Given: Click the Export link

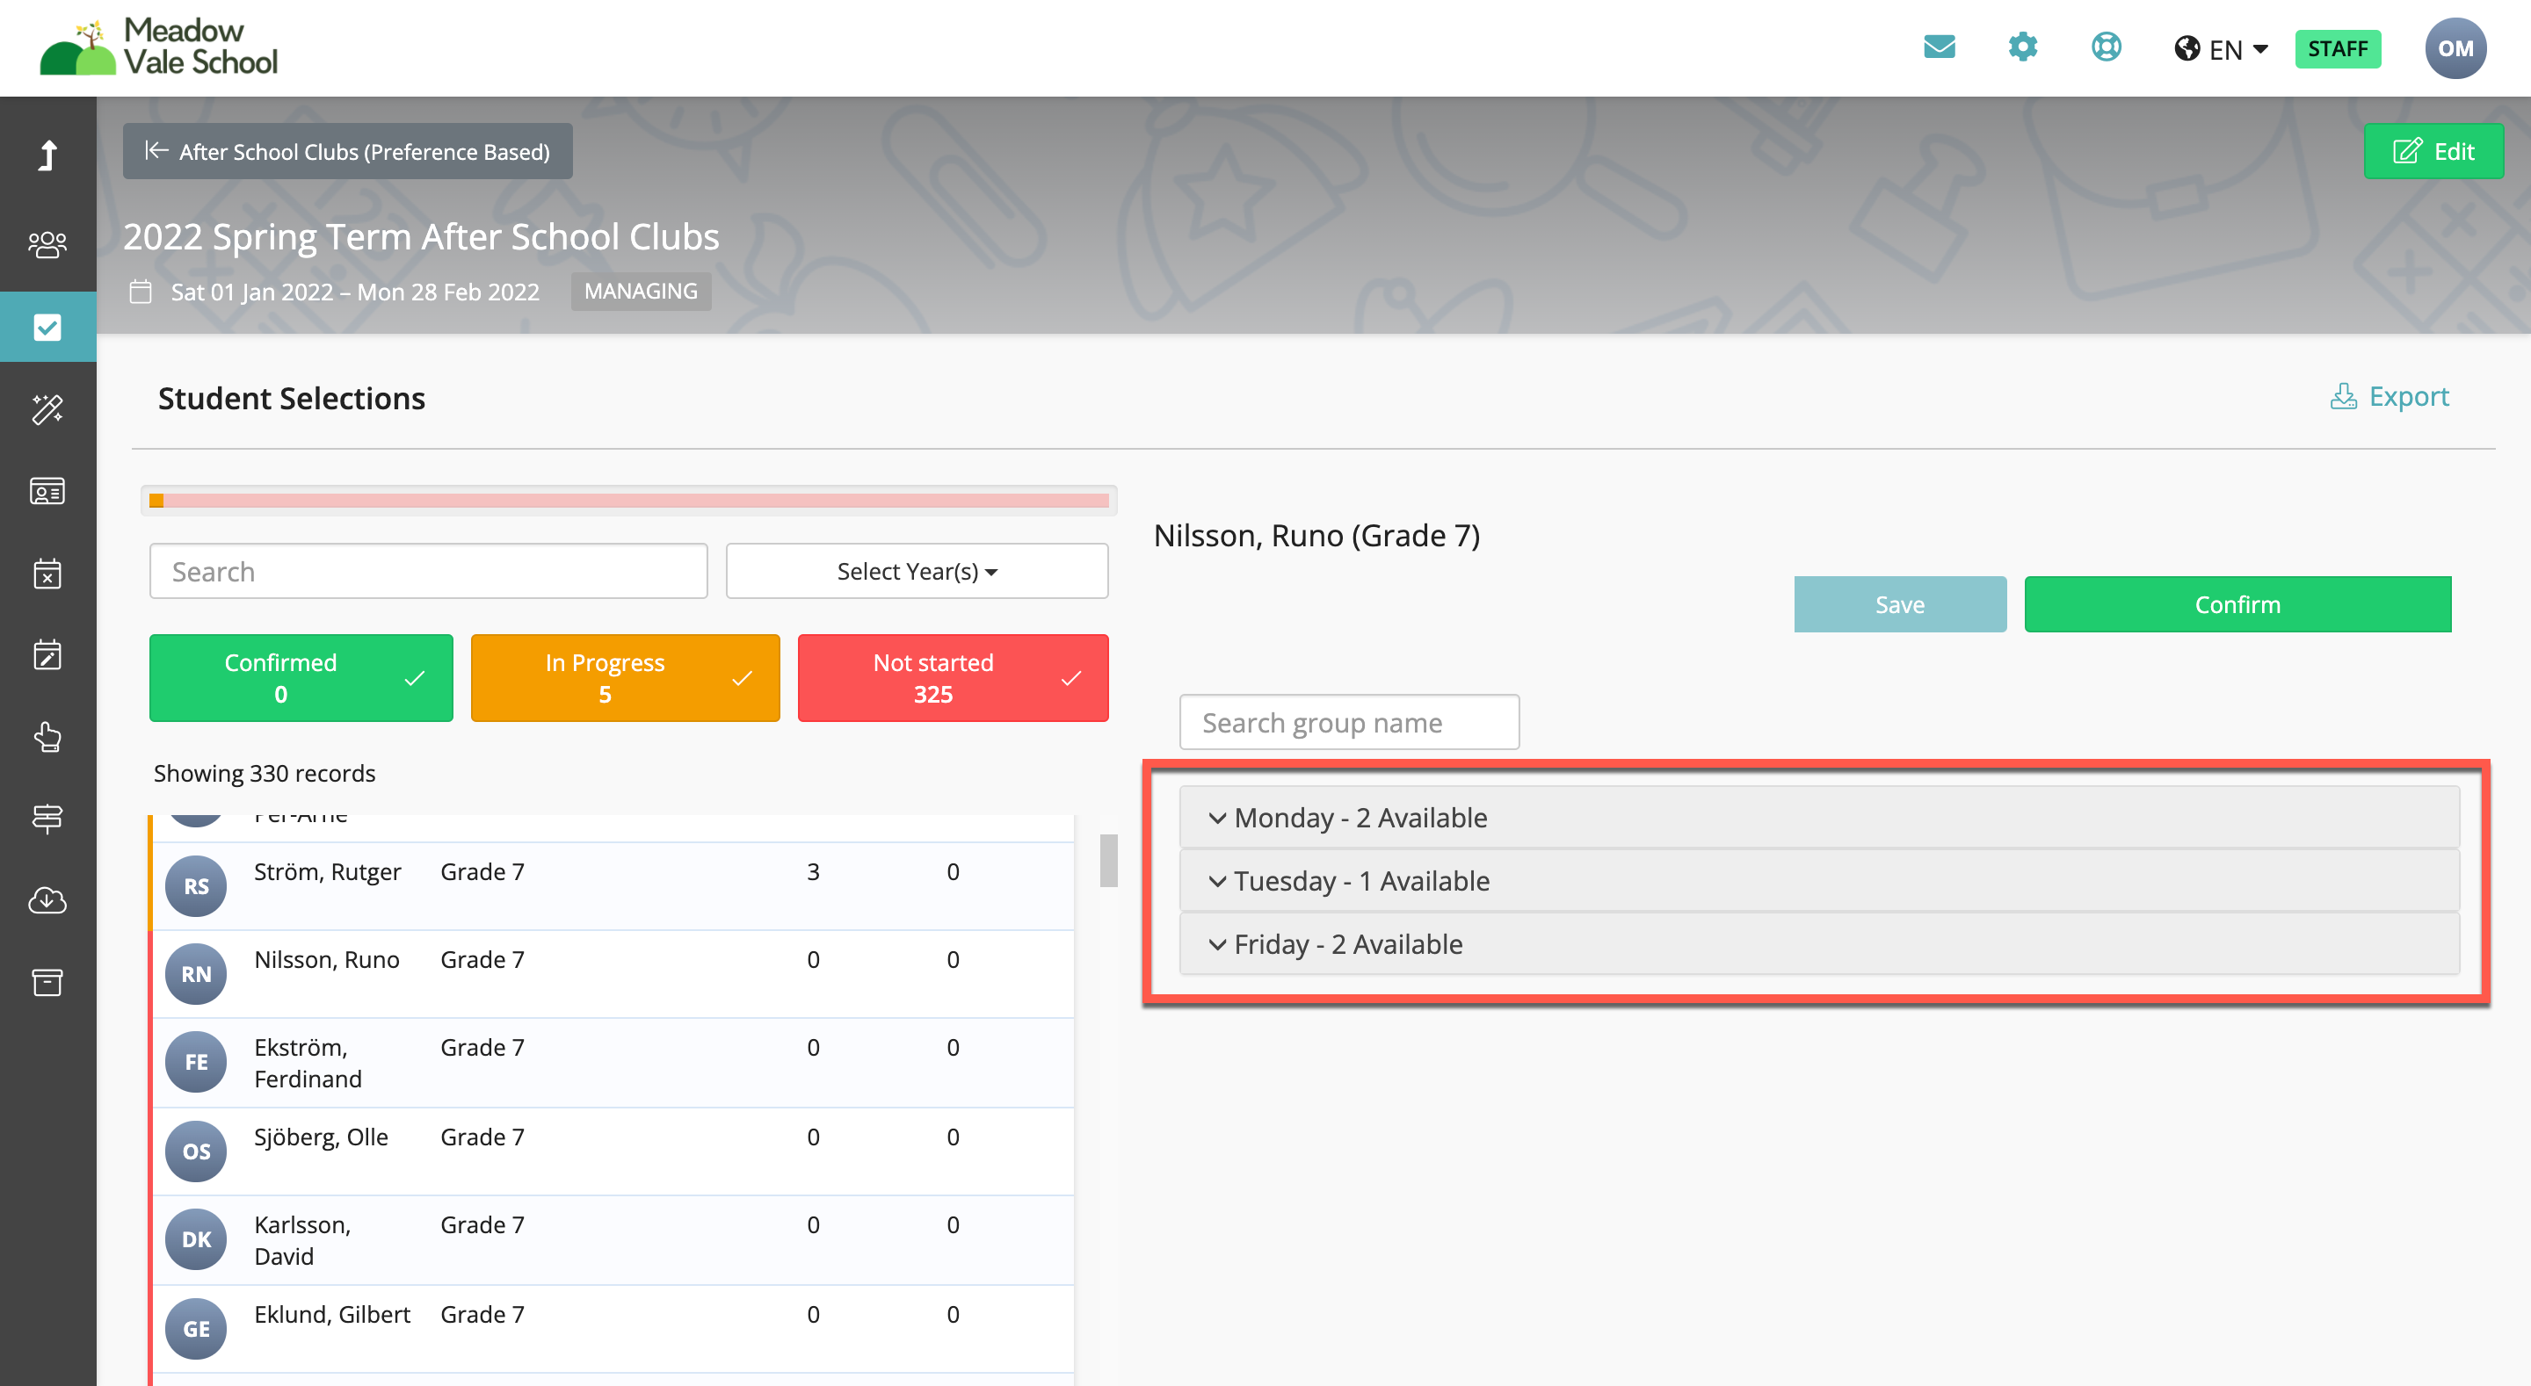Looking at the screenshot, I should click(2389, 397).
